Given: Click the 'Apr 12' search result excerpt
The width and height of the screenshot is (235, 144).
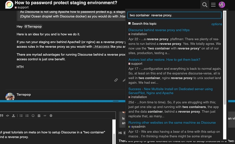Looking at the screenshot, I should pos(174,134).
